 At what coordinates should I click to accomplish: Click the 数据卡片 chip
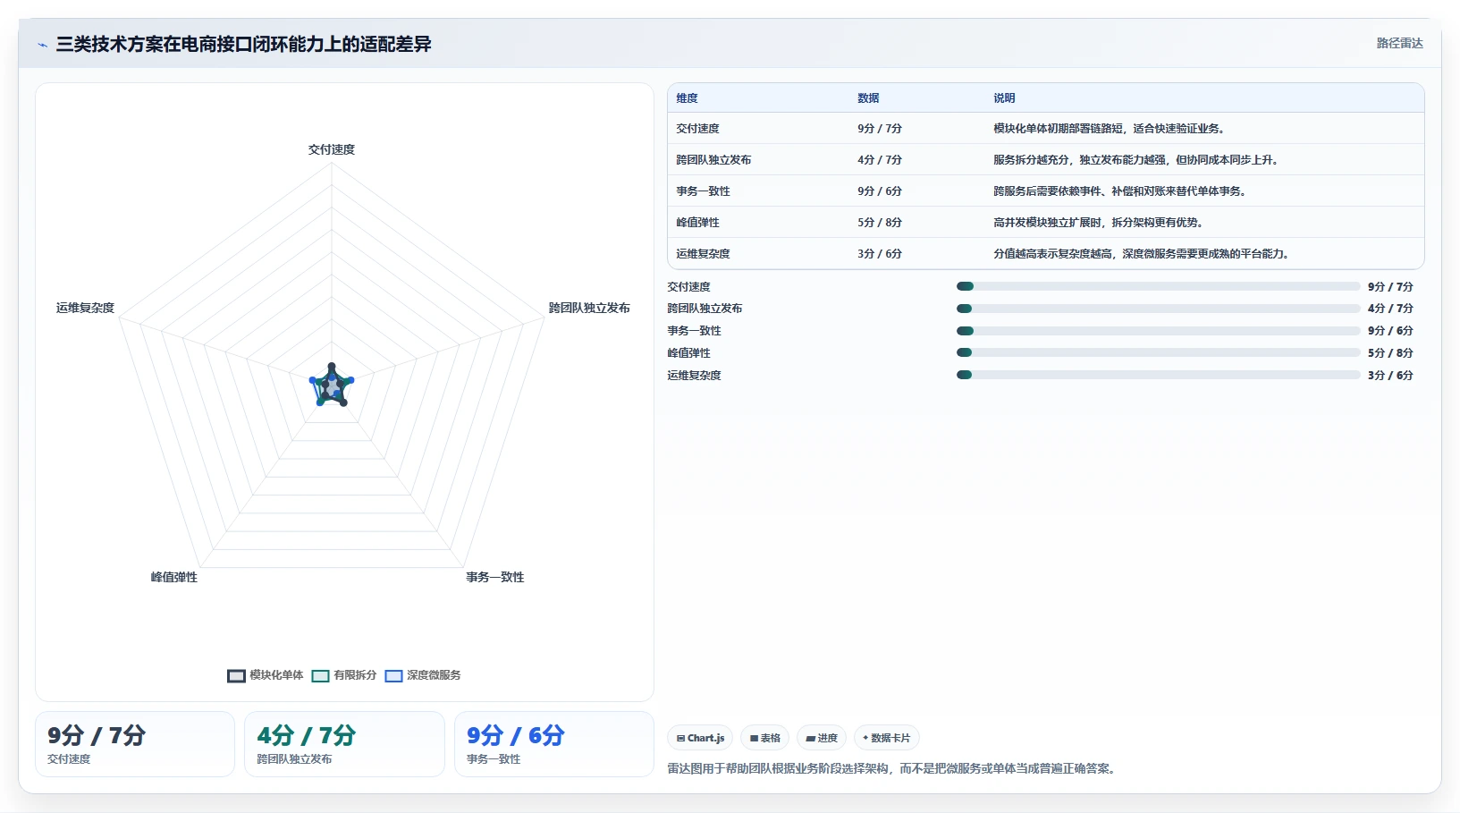click(x=887, y=738)
